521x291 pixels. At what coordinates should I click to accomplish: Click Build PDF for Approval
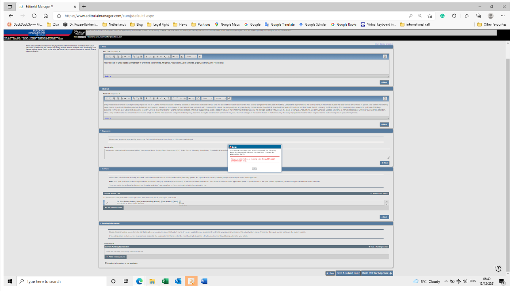click(377, 273)
